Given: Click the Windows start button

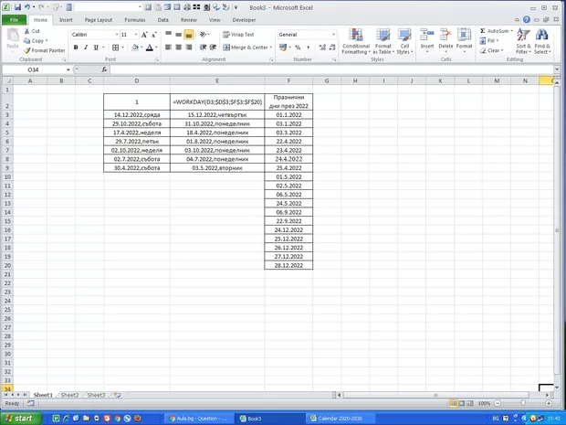Looking at the screenshot, I should 18,419.
